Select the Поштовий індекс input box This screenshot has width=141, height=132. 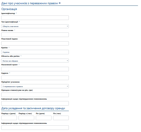tap(35, 43)
